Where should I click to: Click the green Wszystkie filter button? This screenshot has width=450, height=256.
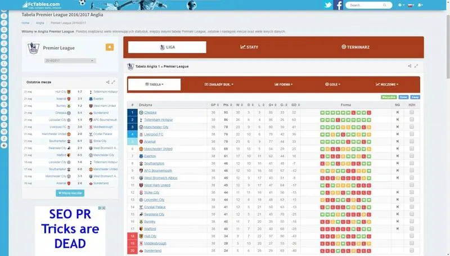coord(389,97)
